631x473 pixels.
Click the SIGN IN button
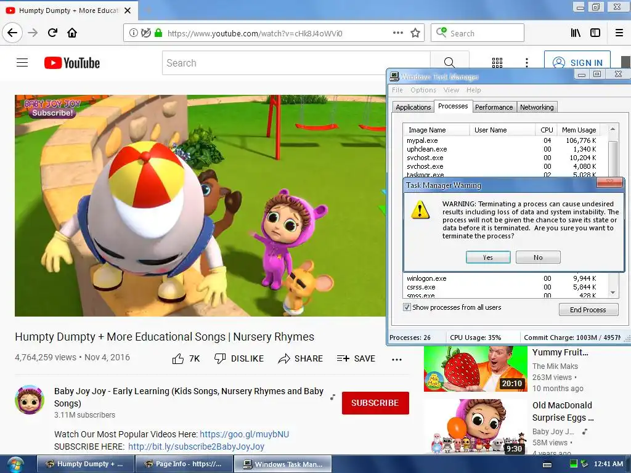click(577, 63)
